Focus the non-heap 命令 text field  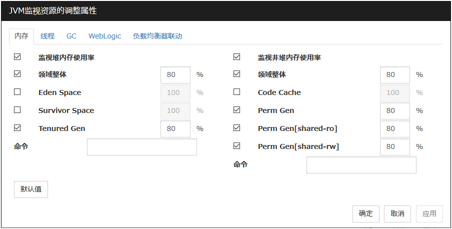361,165
